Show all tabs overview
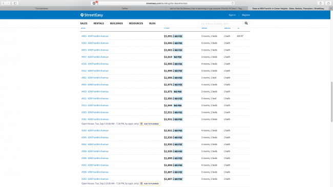Screen dimensions: 333x187 click(328, 3)
